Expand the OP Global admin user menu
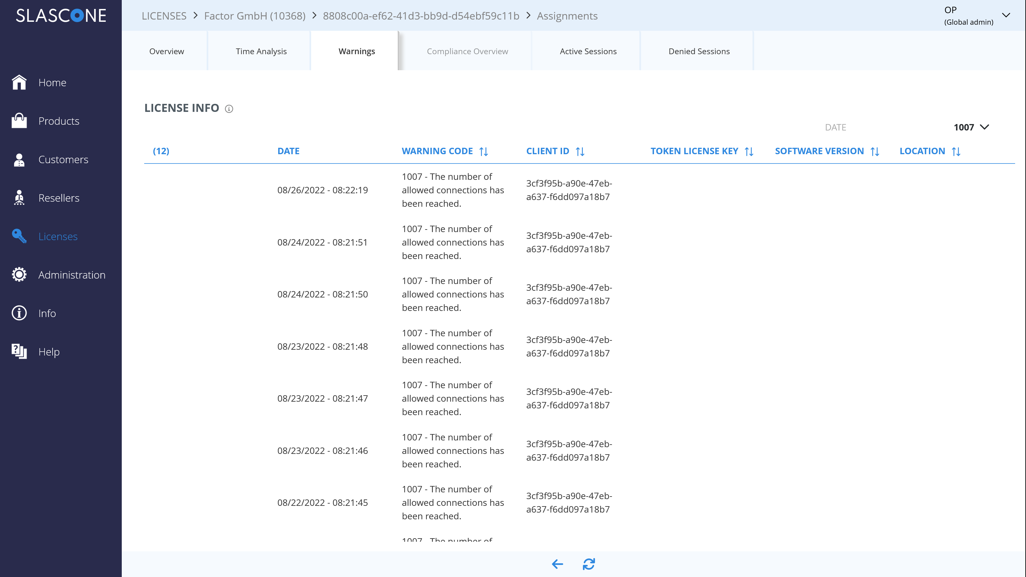1026x577 pixels. click(x=1006, y=15)
